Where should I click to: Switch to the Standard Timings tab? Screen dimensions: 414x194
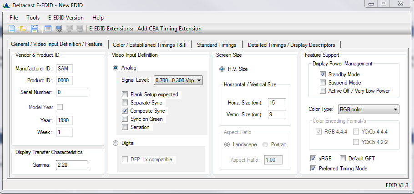[x=217, y=45]
